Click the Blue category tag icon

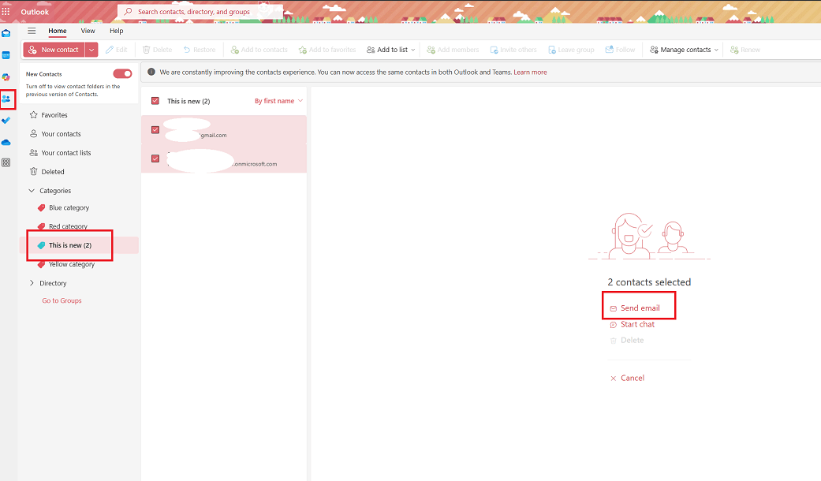(41, 208)
